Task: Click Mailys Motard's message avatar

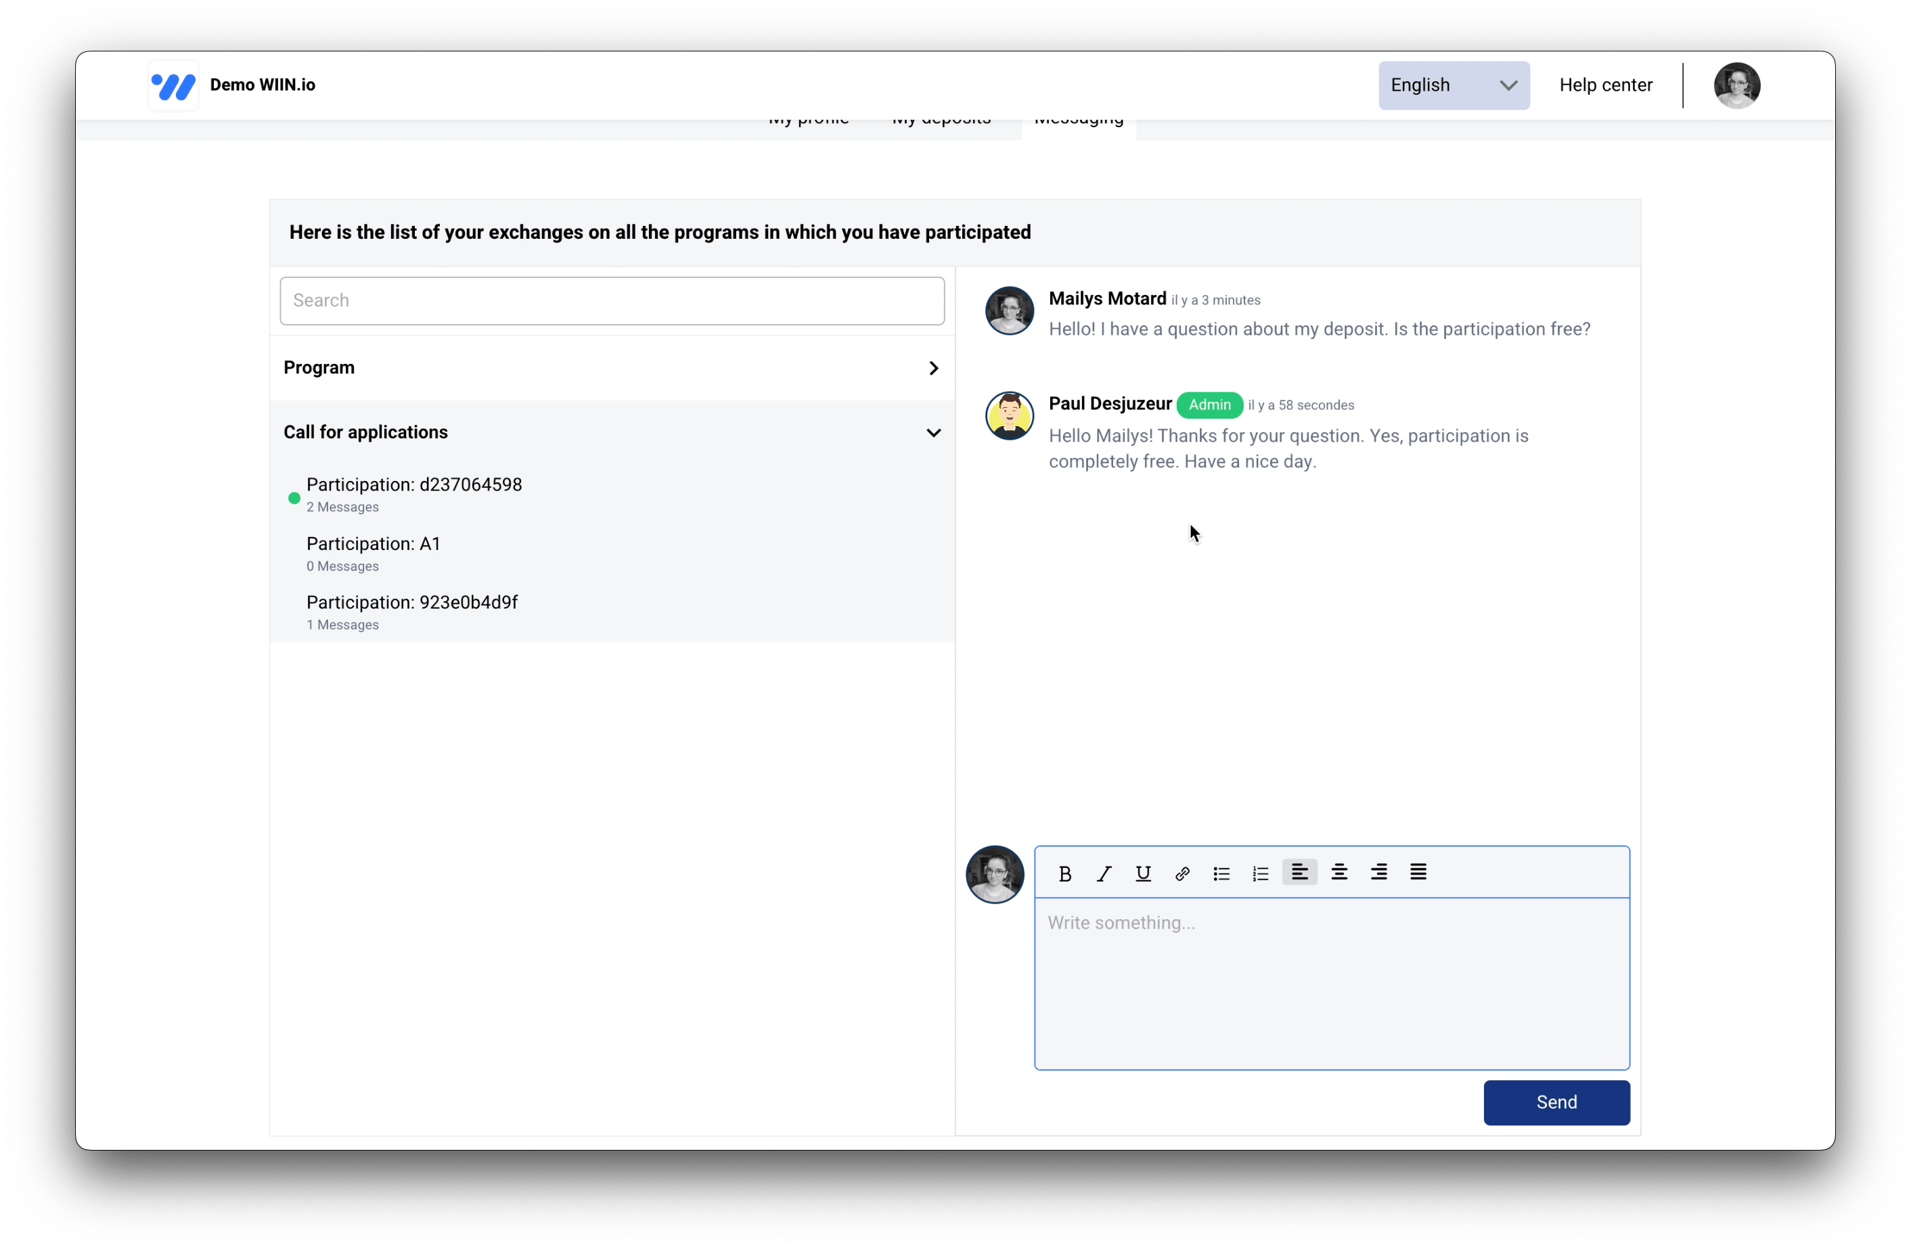Action: [x=1009, y=310]
